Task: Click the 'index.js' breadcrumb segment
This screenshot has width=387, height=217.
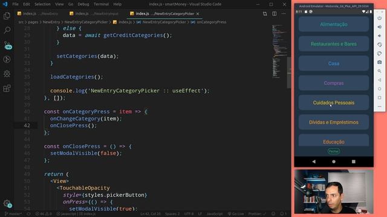Action: tap(122, 22)
